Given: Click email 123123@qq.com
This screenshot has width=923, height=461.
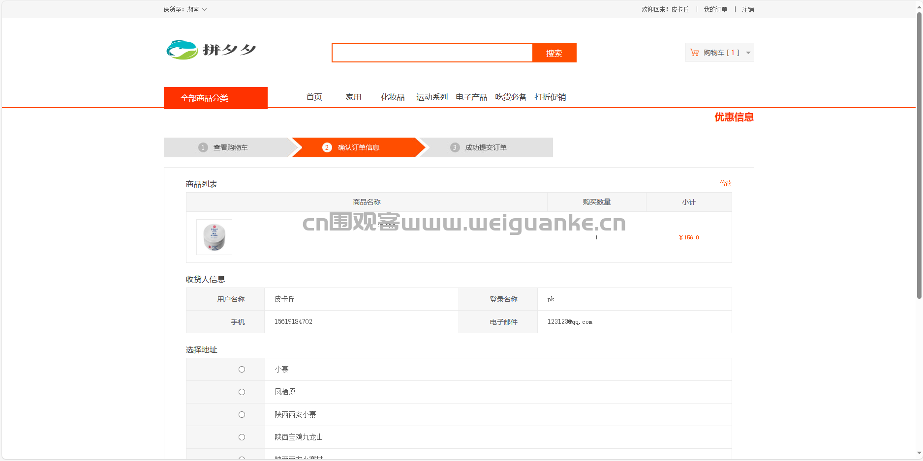Looking at the screenshot, I should tap(570, 322).
